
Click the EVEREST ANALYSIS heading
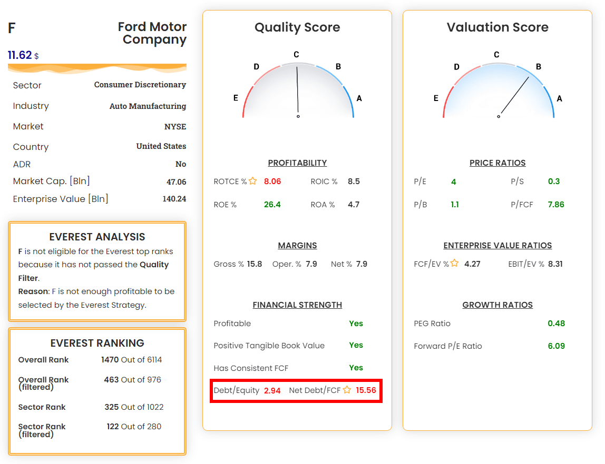click(97, 237)
